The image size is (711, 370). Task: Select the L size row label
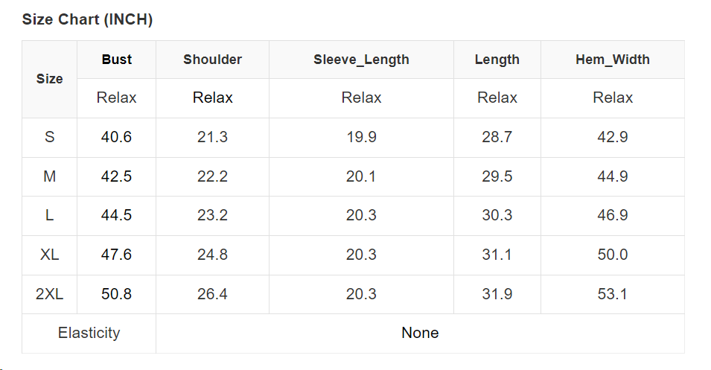(x=50, y=215)
